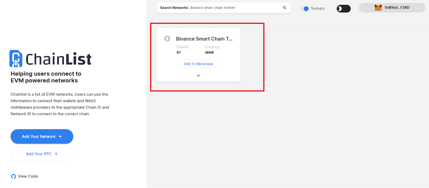Click Add To Metamask button
Screen dimensions: 429x188
[199, 64]
